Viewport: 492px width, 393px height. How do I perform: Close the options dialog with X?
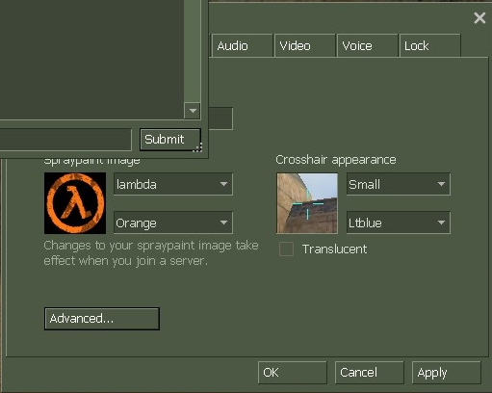pos(479,18)
